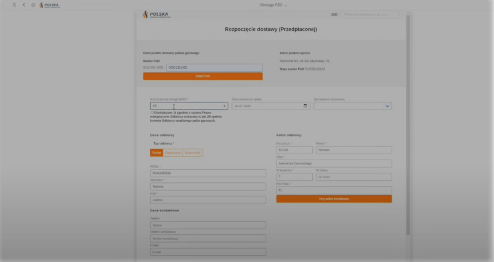Click the Telefon input field
The image size is (494, 262).
[208, 225]
